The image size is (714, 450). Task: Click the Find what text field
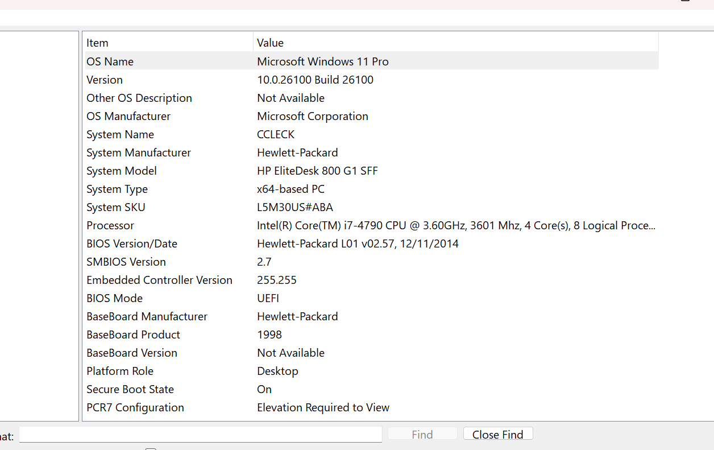200,435
